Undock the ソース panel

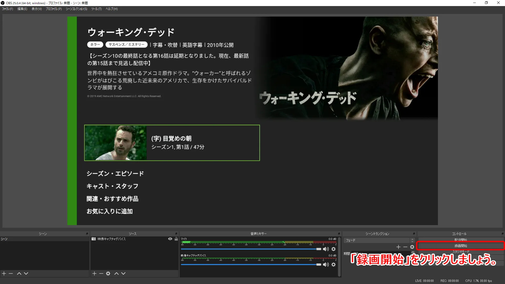pyautogui.click(x=176, y=234)
